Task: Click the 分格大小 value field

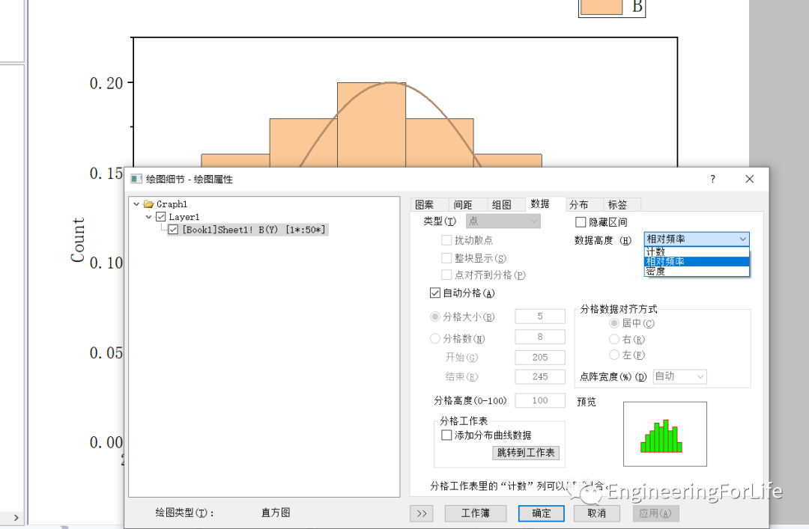Action: click(540, 317)
